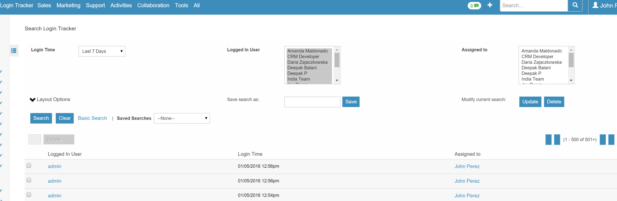The image size is (617, 201).
Task: Select Daria Zajaczkowska in Assigned to list
Action: click(x=543, y=62)
